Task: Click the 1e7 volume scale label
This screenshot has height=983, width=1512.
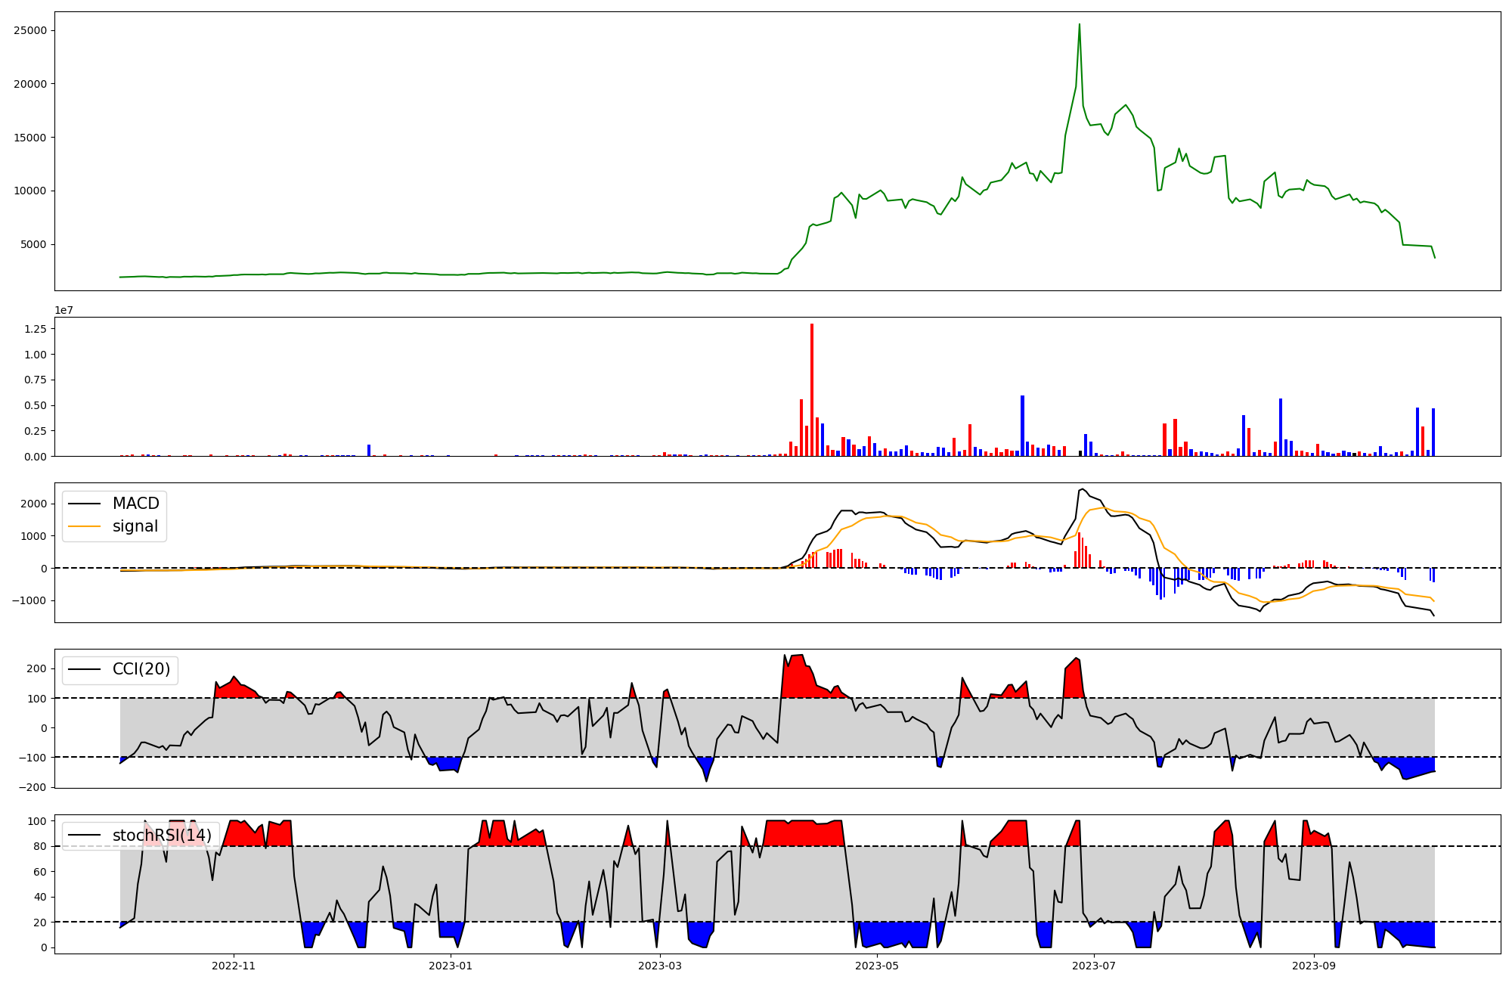Action: click(x=64, y=310)
